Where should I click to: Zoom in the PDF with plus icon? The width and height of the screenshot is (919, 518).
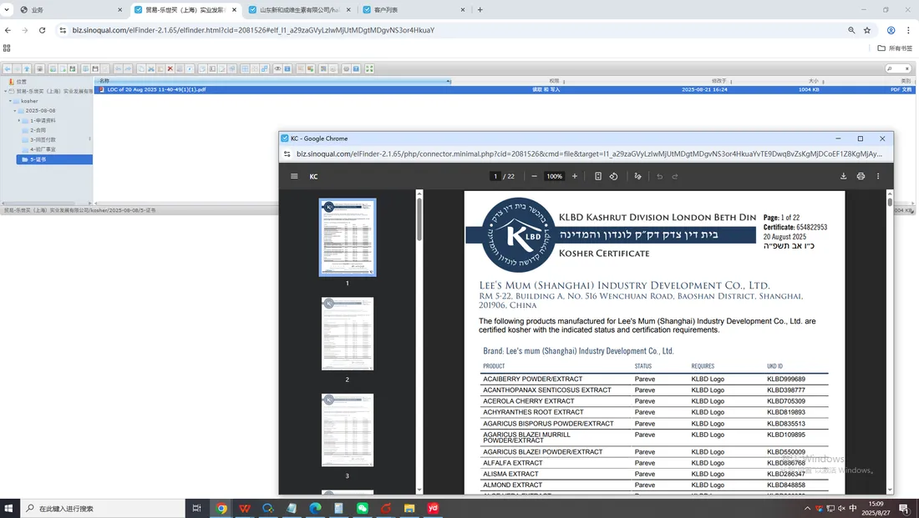[x=575, y=176]
